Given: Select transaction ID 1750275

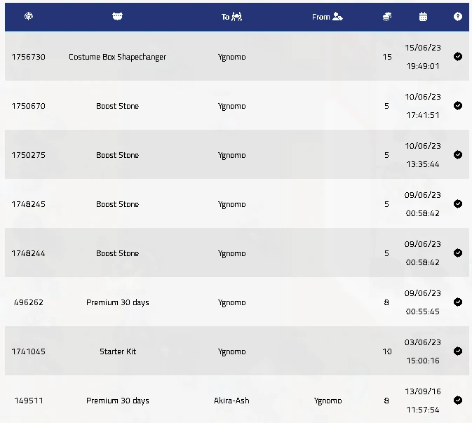Looking at the screenshot, I should pyautogui.click(x=29, y=155).
